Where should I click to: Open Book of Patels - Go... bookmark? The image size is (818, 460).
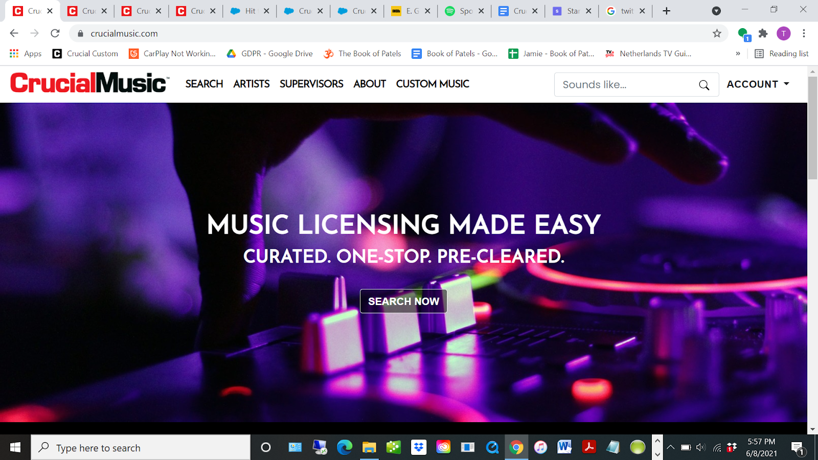pos(455,54)
